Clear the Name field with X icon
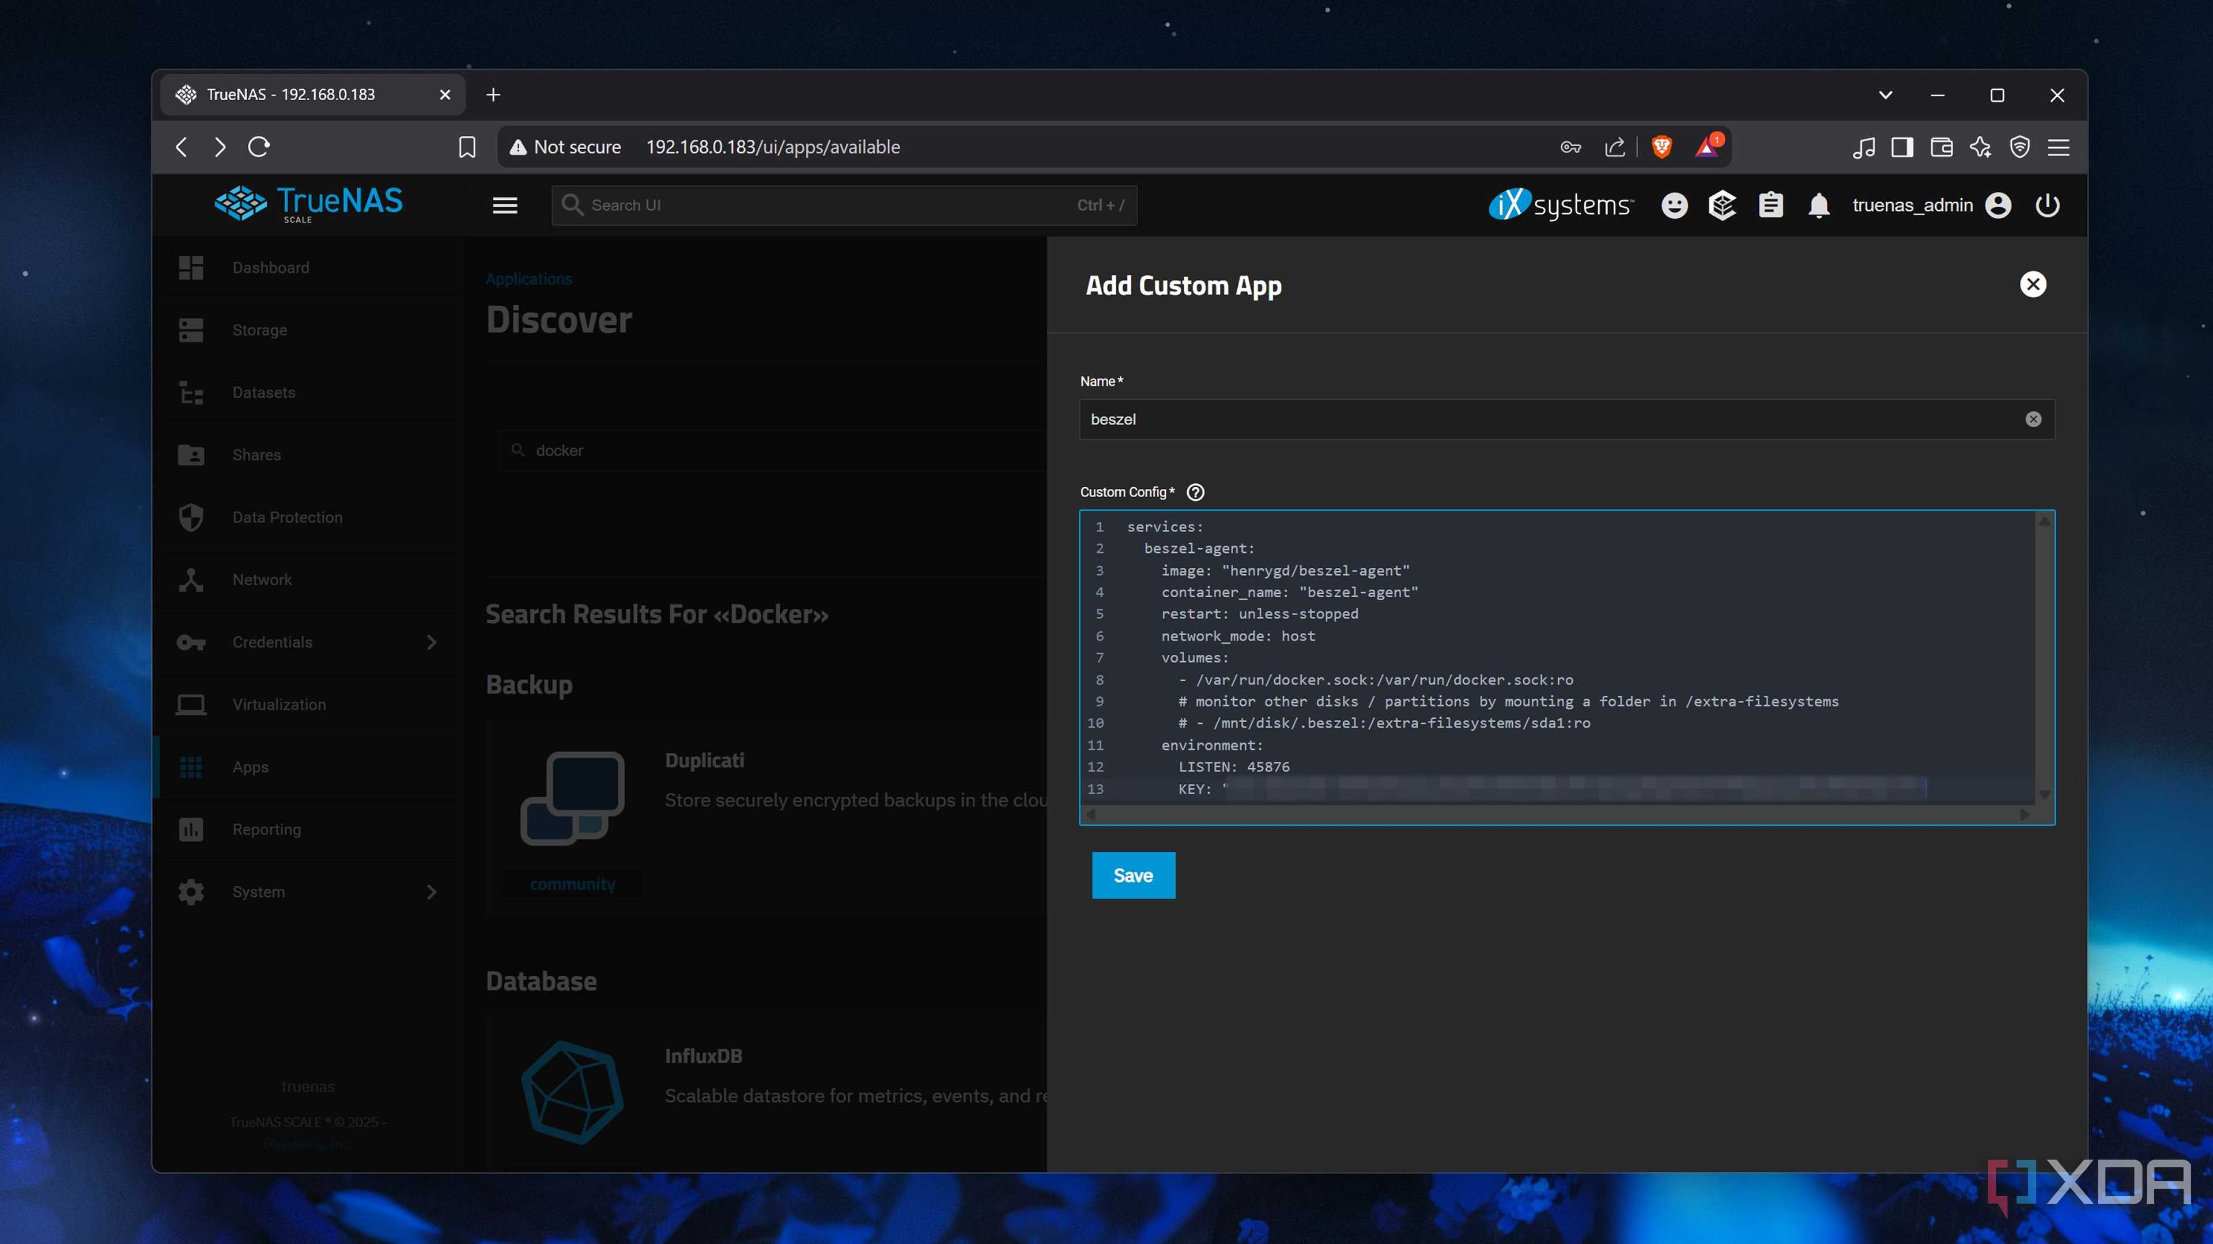The height and width of the screenshot is (1244, 2213). click(2033, 419)
